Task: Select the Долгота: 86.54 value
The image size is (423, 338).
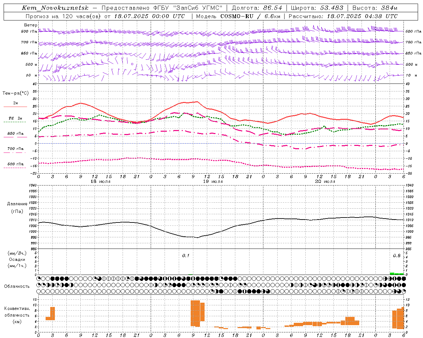Action: [257, 8]
